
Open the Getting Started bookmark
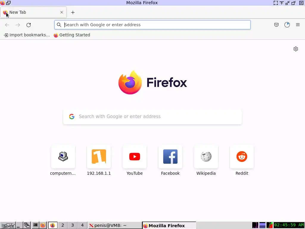72,35
